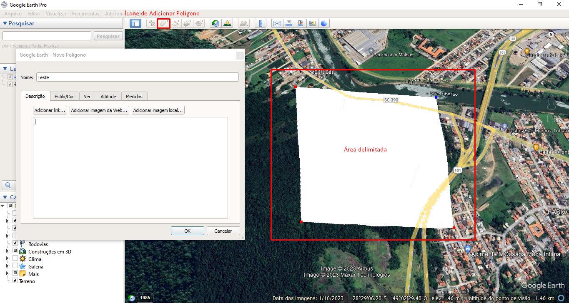Expand the Construções em 3D layer
Screen dimensions: 569x303
(x=7, y=251)
